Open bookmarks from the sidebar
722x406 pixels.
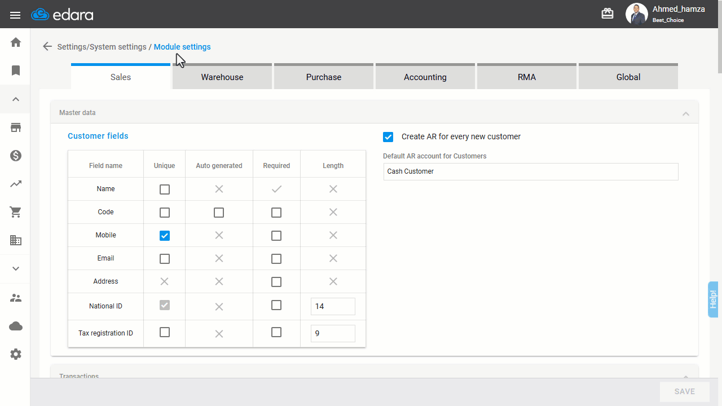(16, 70)
